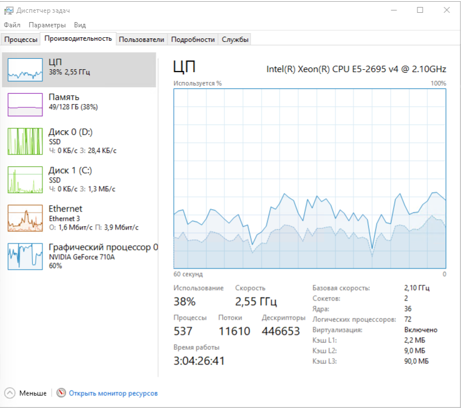Click the collapse arrow icon next to Меньше
Image resolution: width=461 pixels, height=408 pixels.
pos(9,393)
